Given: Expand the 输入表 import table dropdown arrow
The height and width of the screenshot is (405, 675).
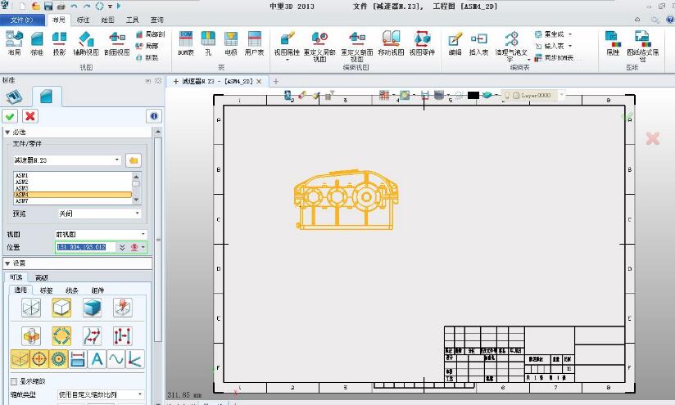Looking at the screenshot, I should click(570, 46).
